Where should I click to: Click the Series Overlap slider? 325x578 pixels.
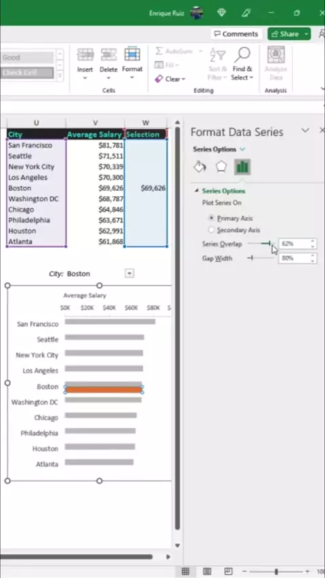tap(261, 244)
